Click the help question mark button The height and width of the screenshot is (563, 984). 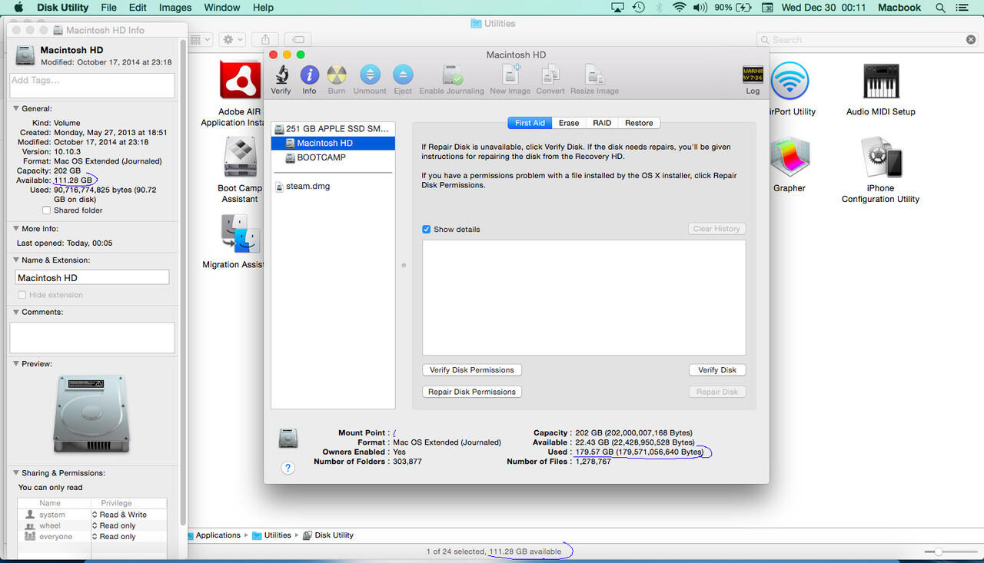[288, 468]
